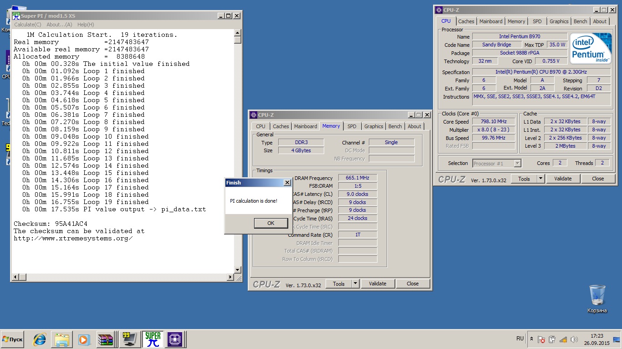Click Tools button in Memory window
This screenshot has height=349, width=622.
tap(339, 284)
